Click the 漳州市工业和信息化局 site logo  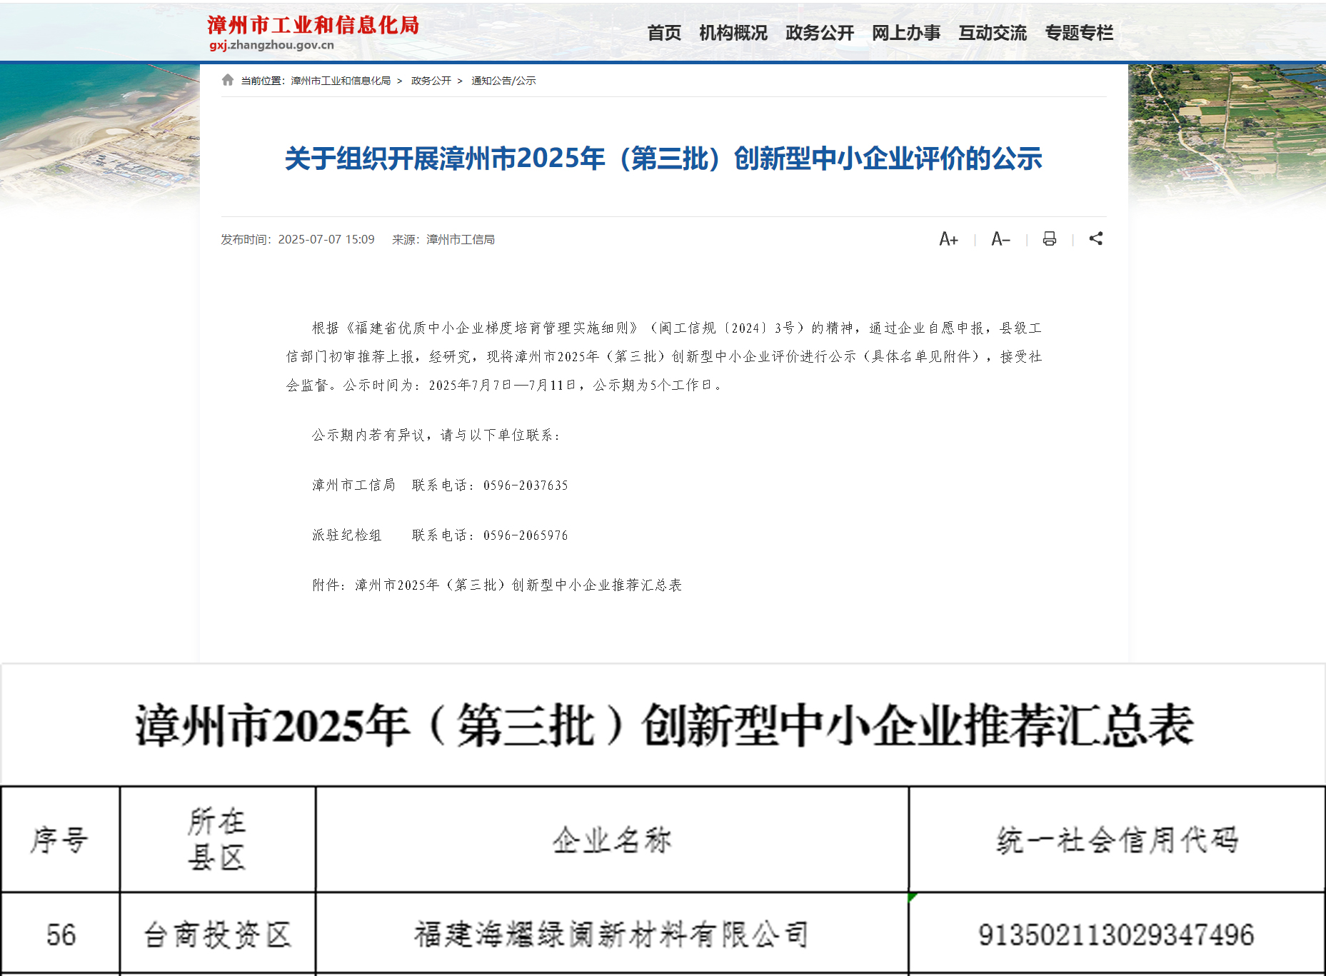coord(313,33)
